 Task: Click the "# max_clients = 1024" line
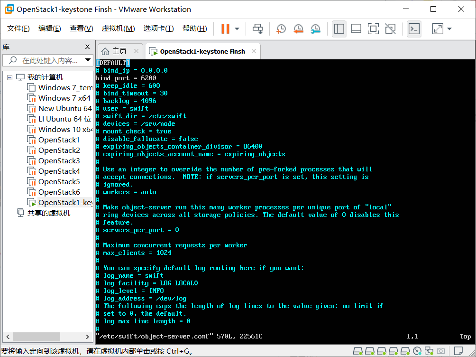[134, 253]
